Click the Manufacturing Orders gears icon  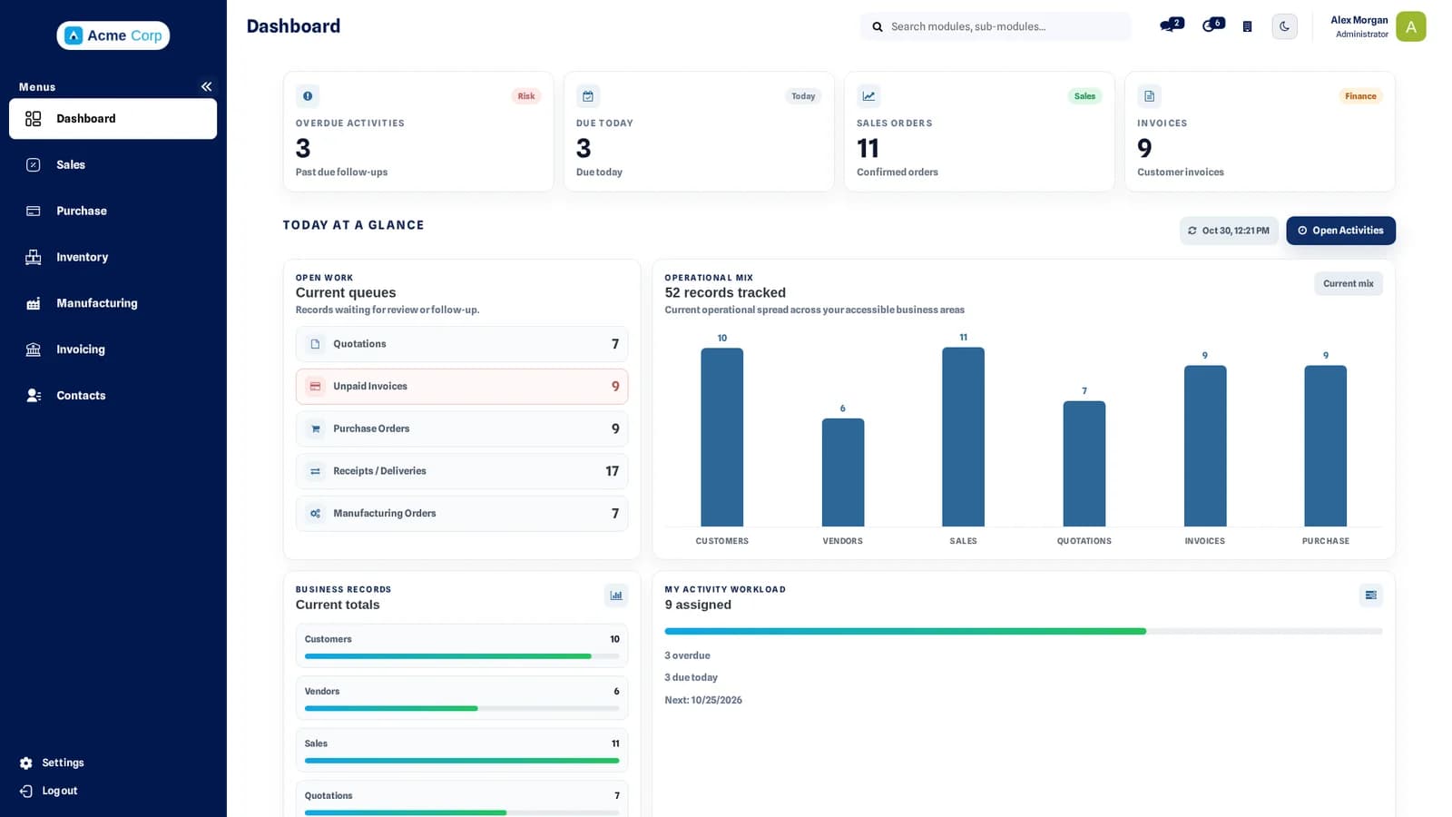coord(315,514)
